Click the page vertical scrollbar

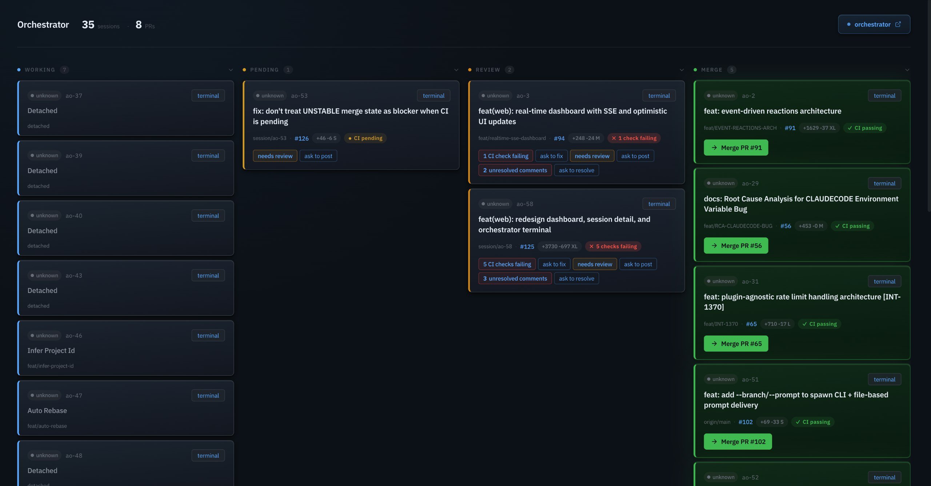[928, 109]
